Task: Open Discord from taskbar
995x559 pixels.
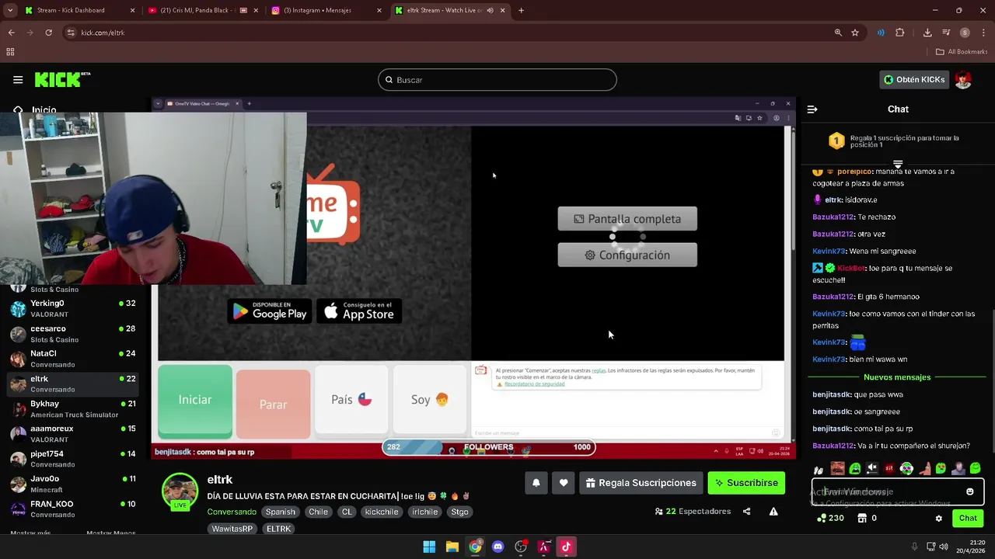Action: click(497, 547)
